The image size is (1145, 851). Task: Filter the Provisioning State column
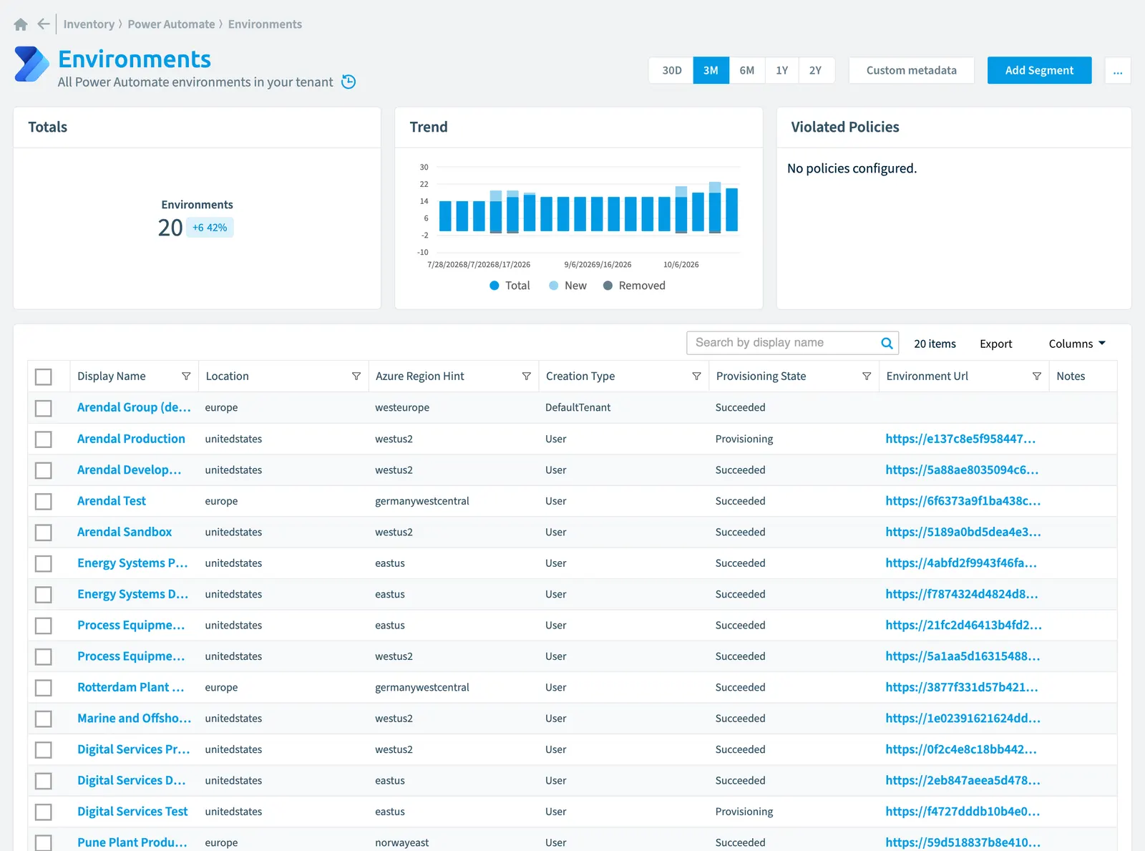(x=867, y=376)
